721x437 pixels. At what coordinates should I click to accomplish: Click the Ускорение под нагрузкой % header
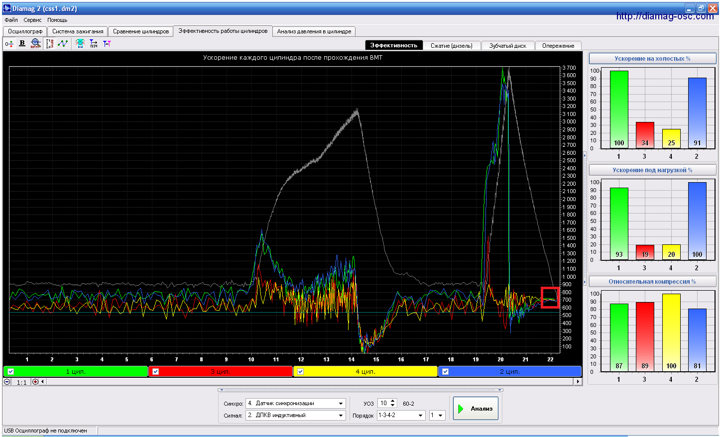tap(652, 170)
